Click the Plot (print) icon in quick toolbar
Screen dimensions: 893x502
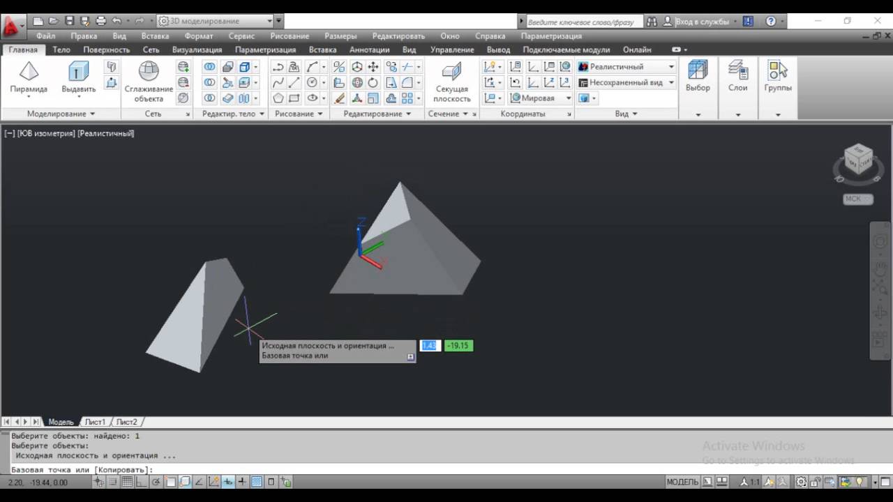point(101,21)
